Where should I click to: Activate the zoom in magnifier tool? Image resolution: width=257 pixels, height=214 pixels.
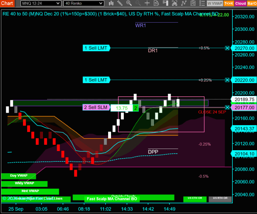click(x=129, y=3)
